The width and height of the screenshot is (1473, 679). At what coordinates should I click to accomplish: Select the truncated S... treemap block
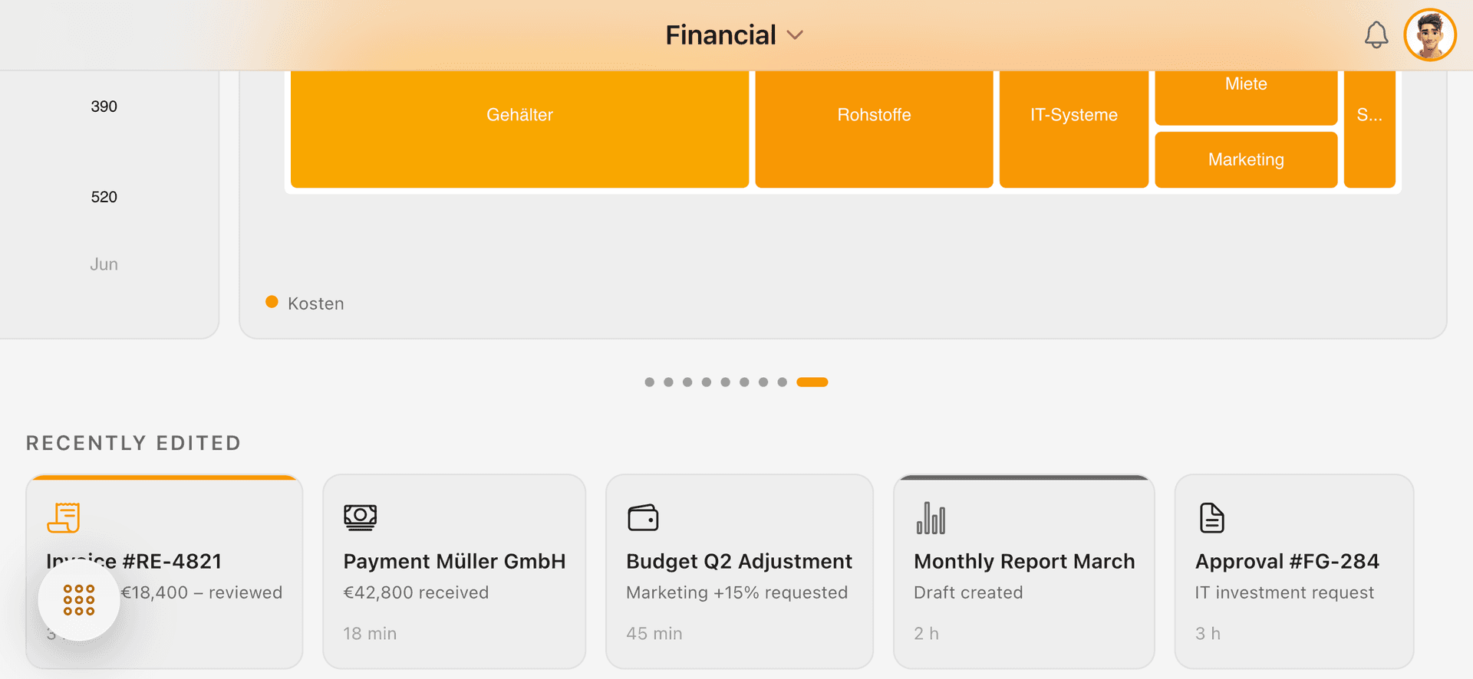point(1369,129)
